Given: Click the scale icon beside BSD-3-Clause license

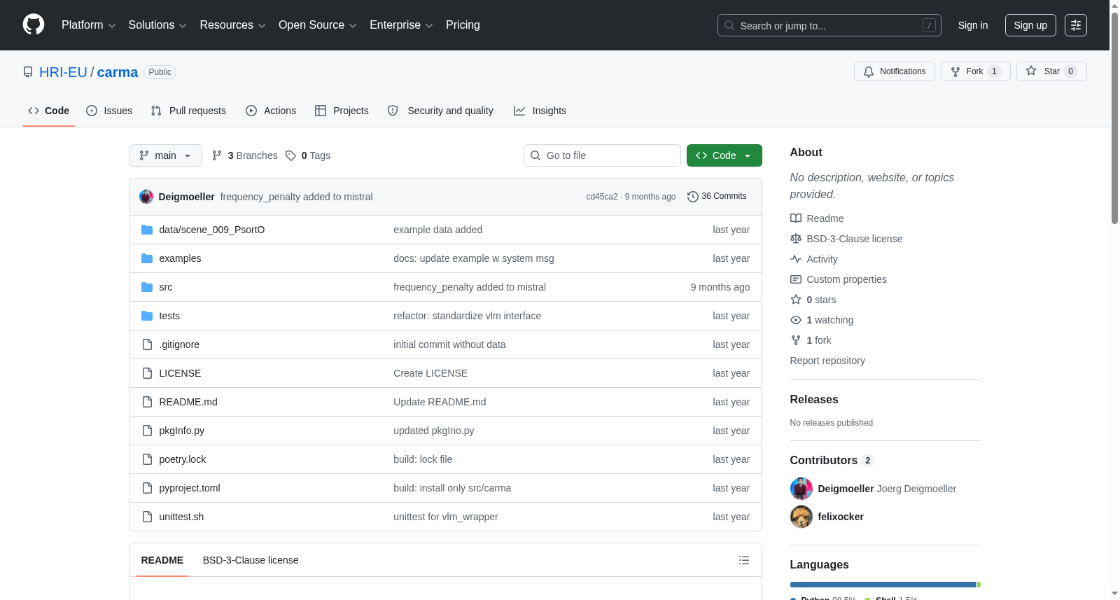Looking at the screenshot, I should (x=796, y=239).
